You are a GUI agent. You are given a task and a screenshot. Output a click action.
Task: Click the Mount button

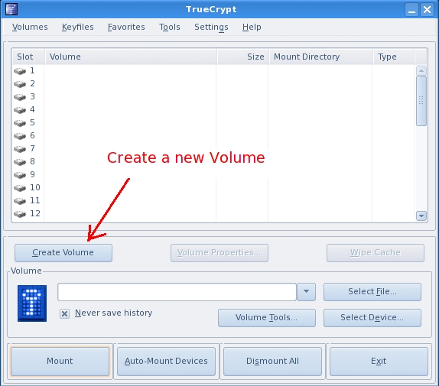[x=60, y=361]
